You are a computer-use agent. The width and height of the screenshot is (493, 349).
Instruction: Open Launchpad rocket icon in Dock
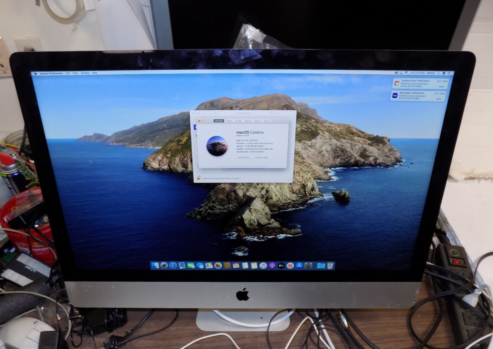pos(164,265)
